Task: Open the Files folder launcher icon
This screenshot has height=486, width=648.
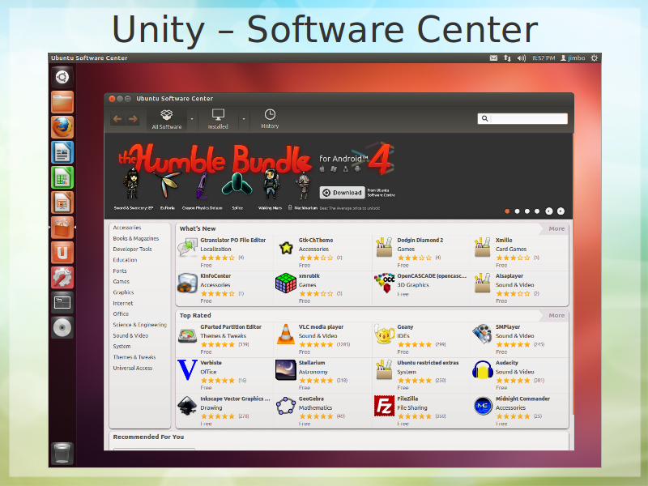Action: [62, 102]
